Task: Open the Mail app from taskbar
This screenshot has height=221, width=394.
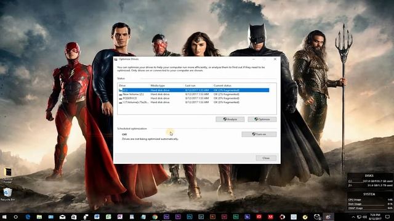Action: 62,217
